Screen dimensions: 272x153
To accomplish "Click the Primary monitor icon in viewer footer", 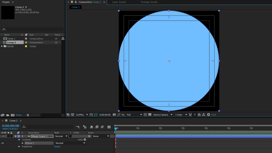I will click(73, 115).
